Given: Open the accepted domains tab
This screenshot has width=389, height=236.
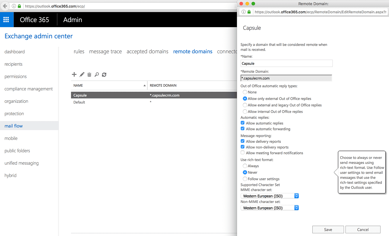Looking at the screenshot, I should [x=147, y=51].
